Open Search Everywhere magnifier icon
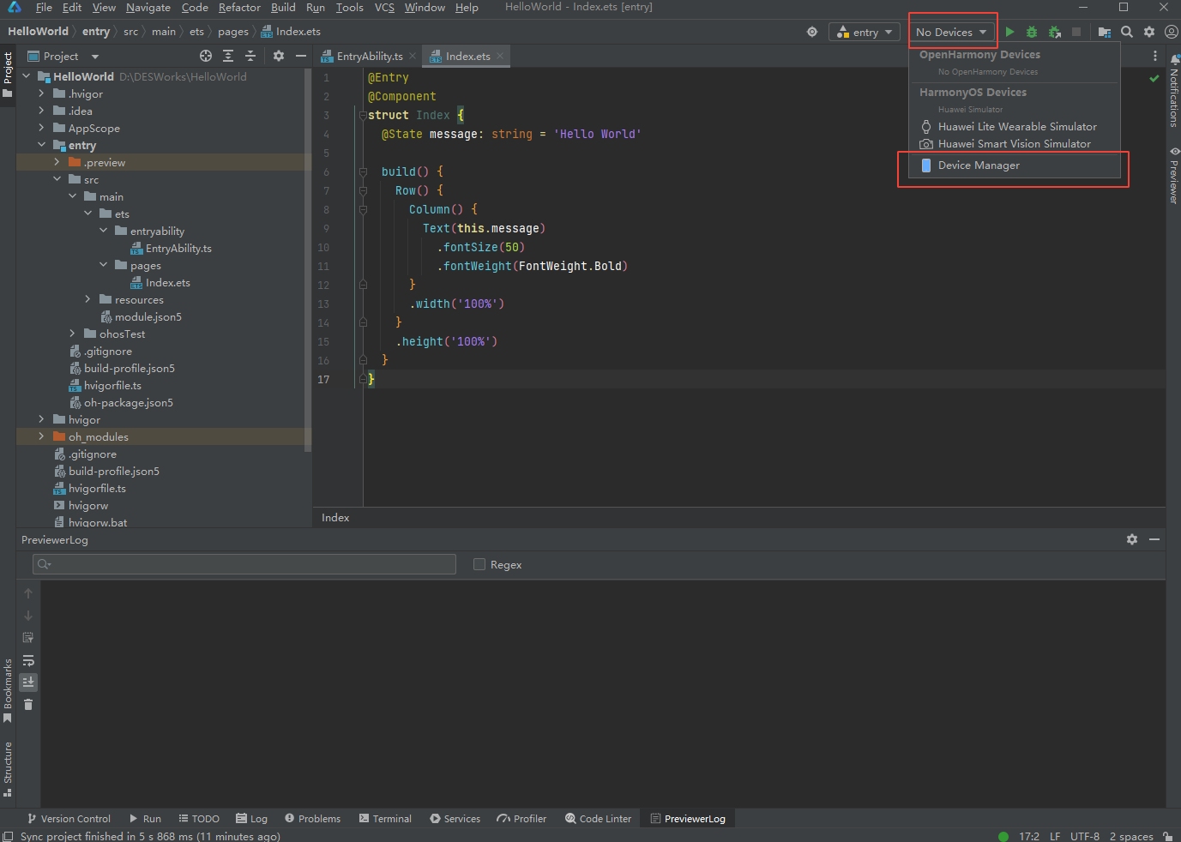The width and height of the screenshot is (1181, 842). click(x=1127, y=32)
